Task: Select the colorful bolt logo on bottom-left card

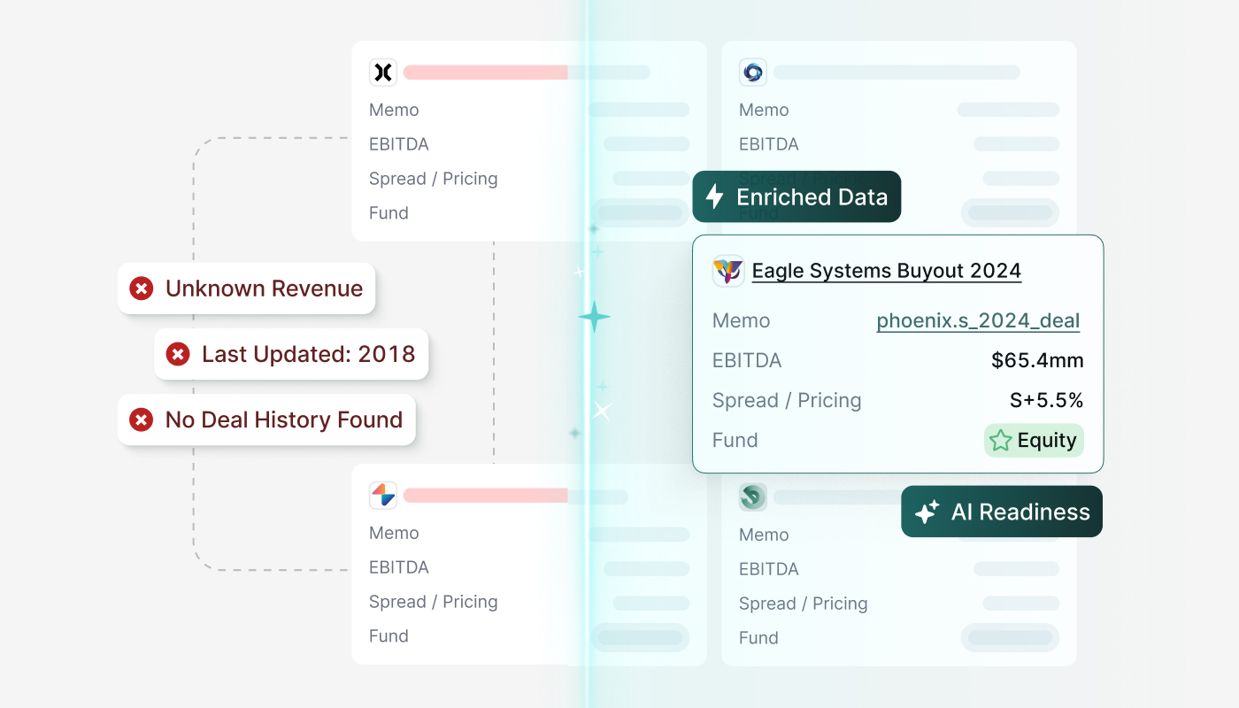Action: (x=382, y=495)
